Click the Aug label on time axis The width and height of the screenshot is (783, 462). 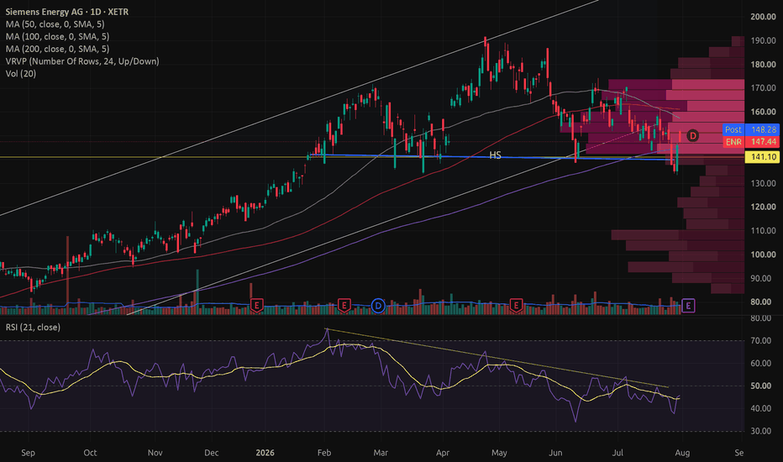pos(683,453)
